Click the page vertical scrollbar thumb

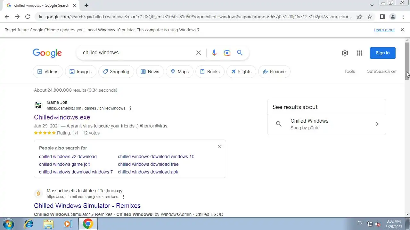click(407, 61)
